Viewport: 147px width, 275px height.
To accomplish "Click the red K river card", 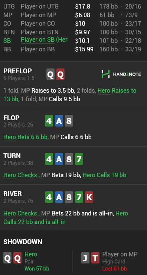I will click(x=89, y=197).
